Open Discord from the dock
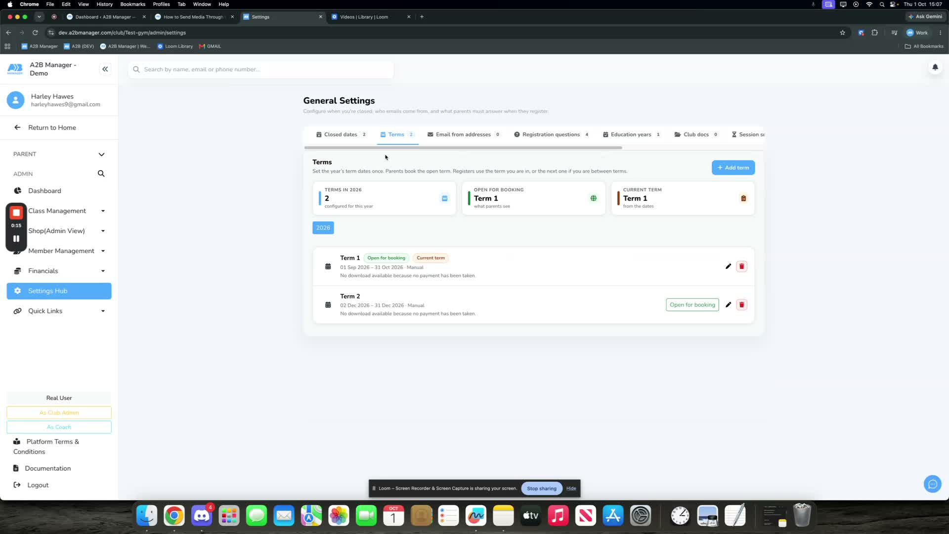 pos(202,516)
